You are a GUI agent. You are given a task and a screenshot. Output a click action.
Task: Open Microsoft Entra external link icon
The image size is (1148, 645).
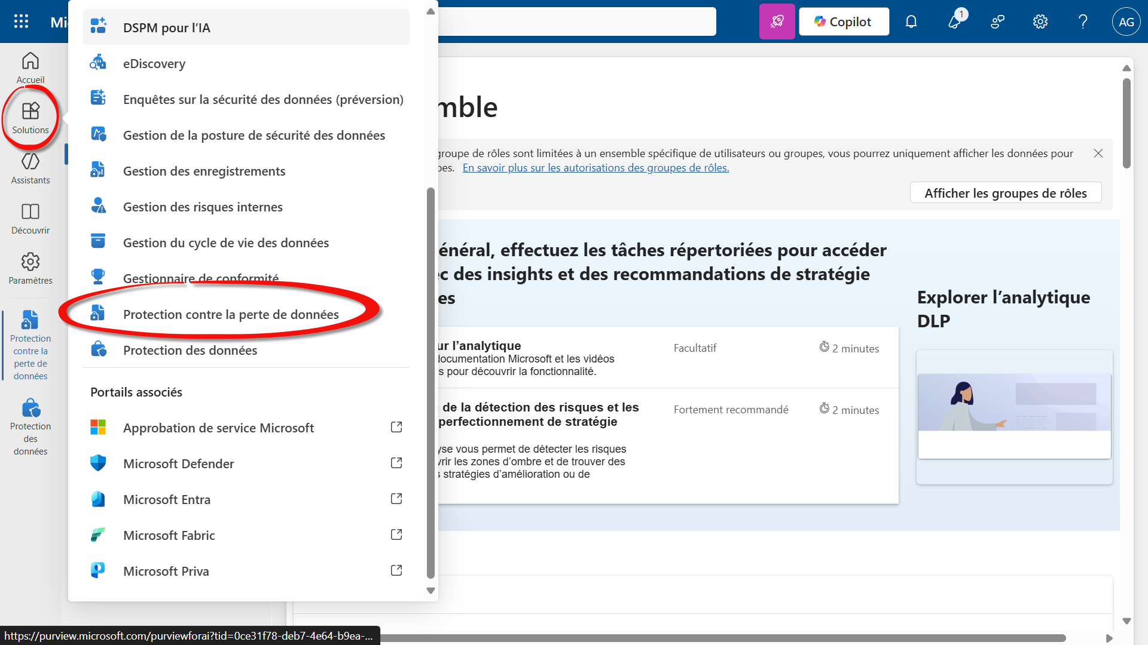click(x=396, y=499)
